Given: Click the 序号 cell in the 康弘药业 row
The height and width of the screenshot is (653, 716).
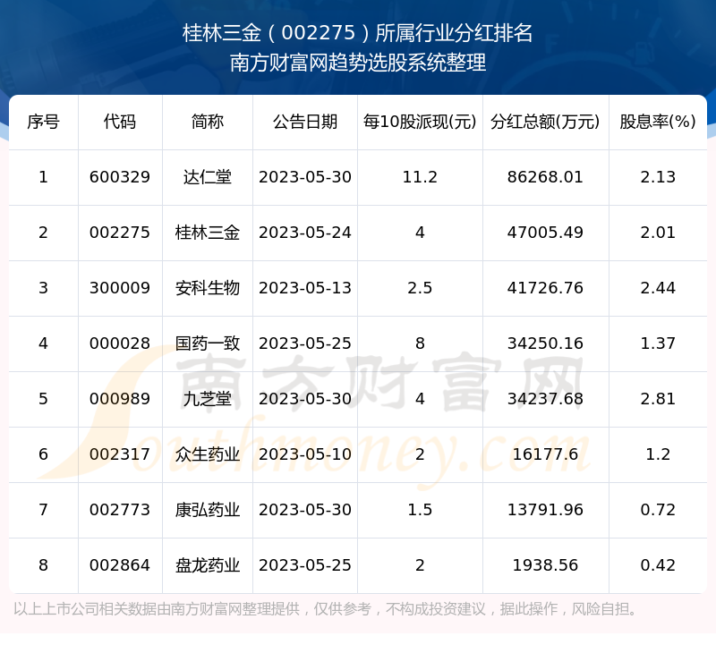Looking at the screenshot, I should point(43,510).
